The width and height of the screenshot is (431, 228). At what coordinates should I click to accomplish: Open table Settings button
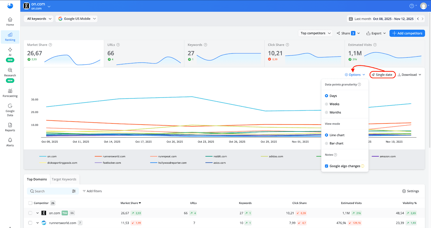pos(411,191)
